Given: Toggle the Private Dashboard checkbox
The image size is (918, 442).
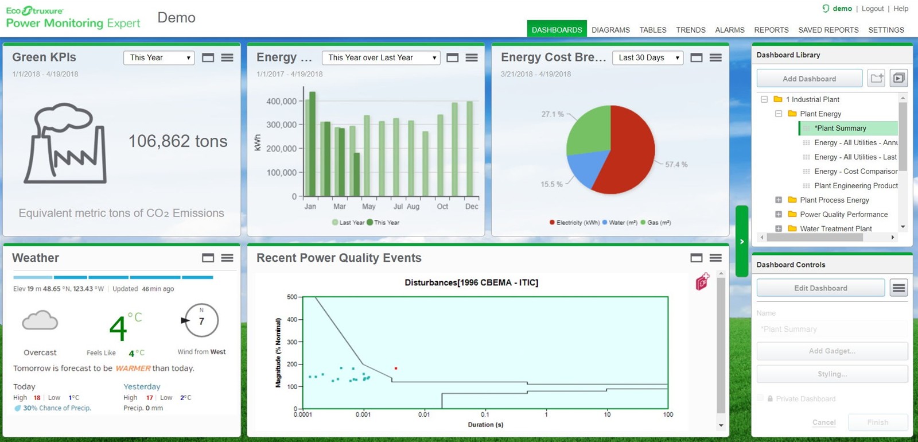Looking at the screenshot, I should (x=760, y=398).
